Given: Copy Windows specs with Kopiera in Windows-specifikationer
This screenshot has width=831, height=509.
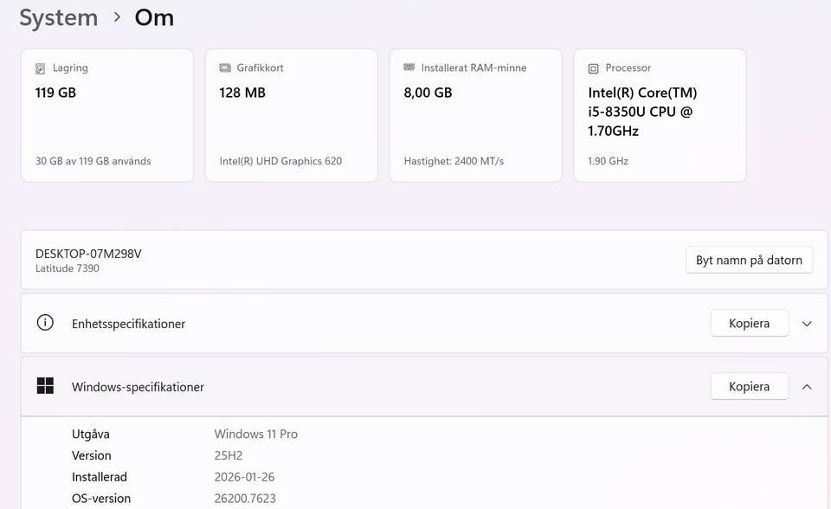Looking at the screenshot, I should pos(750,387).
